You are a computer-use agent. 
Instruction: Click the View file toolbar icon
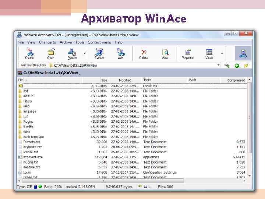pyautogui.click(x=165, y=54)
